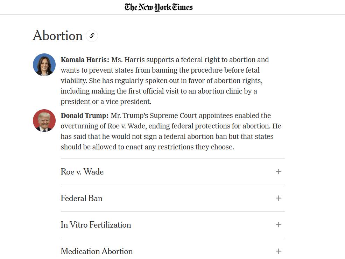Click Donald Trump's portrait photo
This screenshot has width=345, height=259.
(x=44, y=120)
